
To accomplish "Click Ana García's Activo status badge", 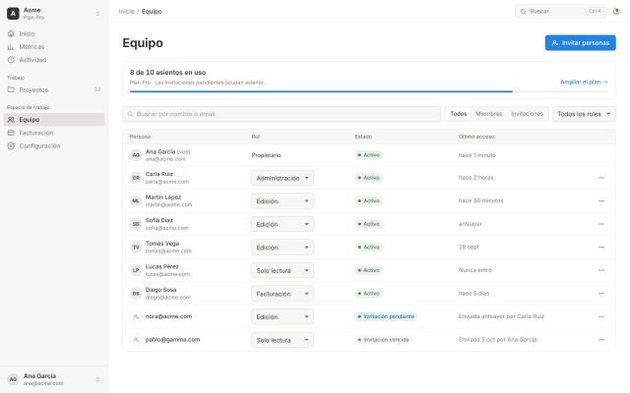I will coord(368,155).
